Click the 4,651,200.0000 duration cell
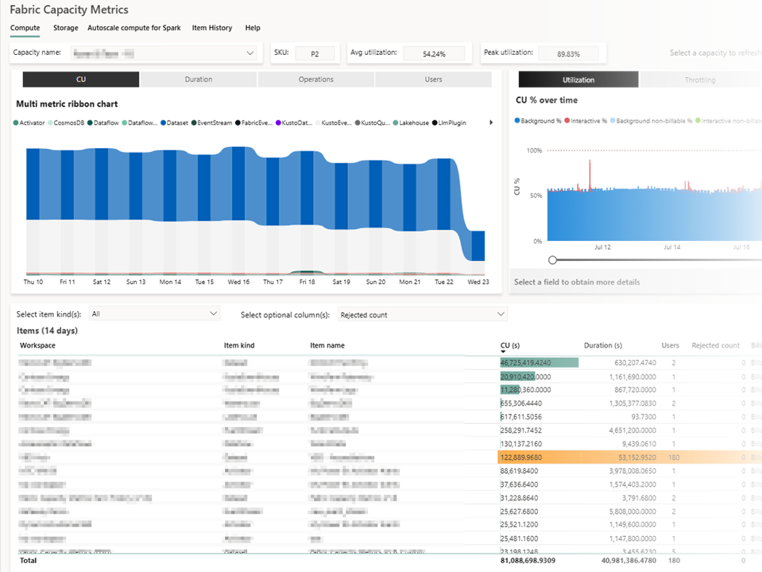This screenshot has width=762, height=572. point(632,430)
